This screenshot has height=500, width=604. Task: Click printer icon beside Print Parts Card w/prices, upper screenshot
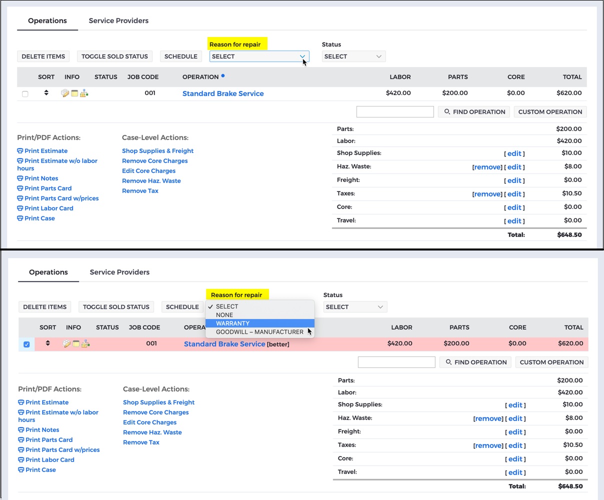pos(20,198)
